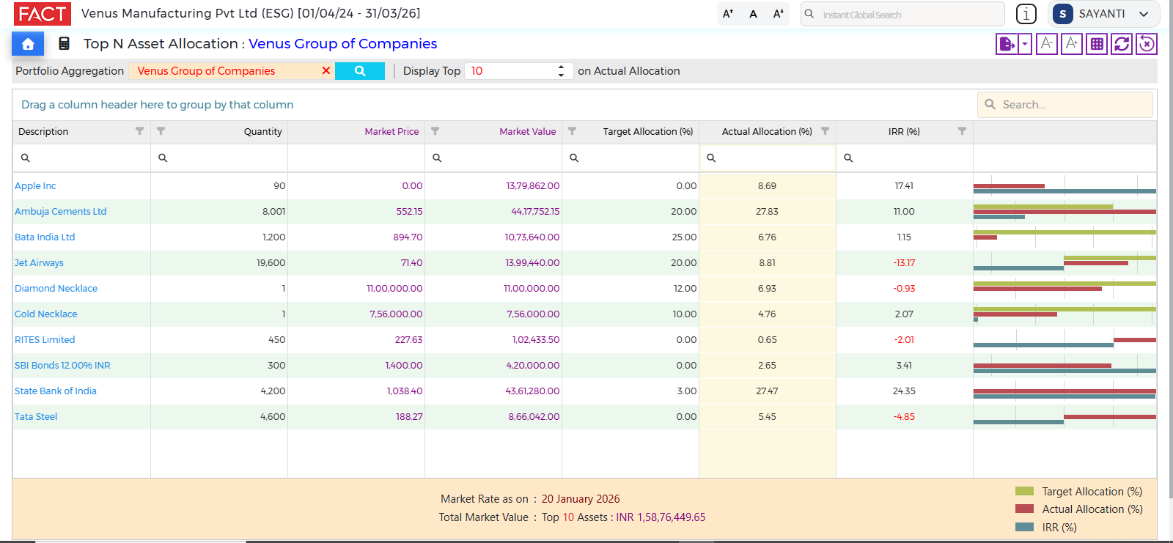Go to the home page icon
The height and width of the screenshot is (543, 1173).
click(28, 44)
